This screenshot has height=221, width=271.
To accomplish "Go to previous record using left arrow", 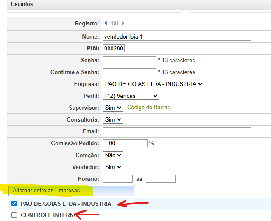I will tap(106, 23).
